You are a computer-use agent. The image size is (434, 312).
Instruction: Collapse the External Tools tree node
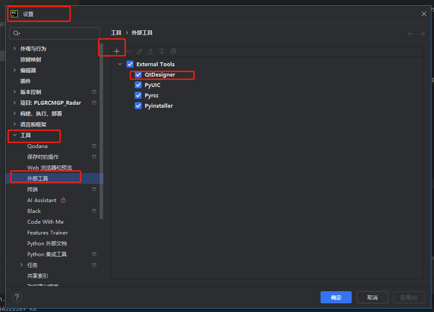[120, 64]
